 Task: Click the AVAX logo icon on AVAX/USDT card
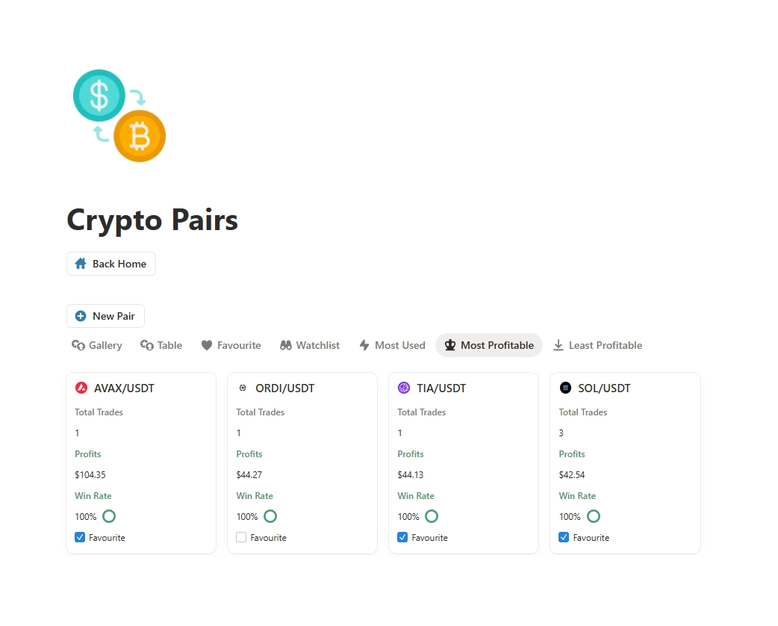pos(82,388)
